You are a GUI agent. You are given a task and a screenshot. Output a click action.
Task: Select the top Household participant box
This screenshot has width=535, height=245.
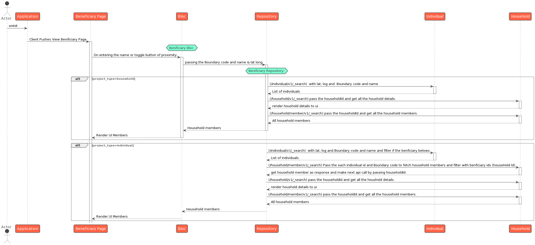pos(520,16)
